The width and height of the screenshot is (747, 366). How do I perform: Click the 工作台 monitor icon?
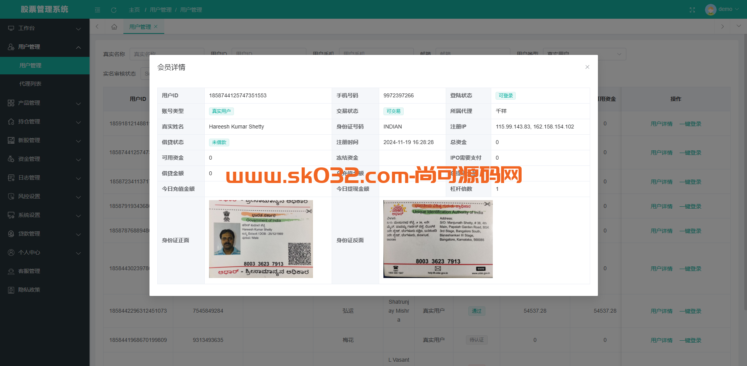(11, 28)
